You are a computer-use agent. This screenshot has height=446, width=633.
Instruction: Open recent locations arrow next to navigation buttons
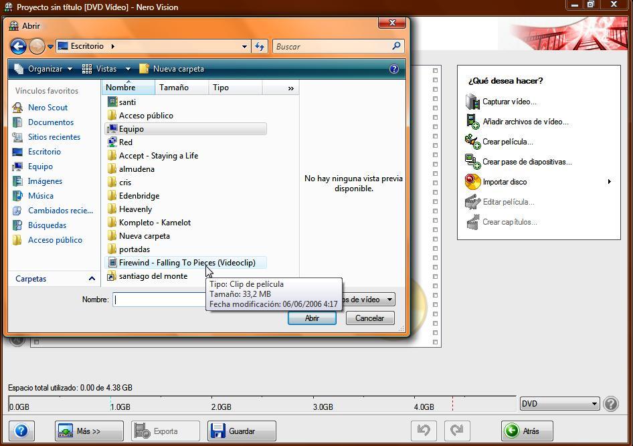50,47
